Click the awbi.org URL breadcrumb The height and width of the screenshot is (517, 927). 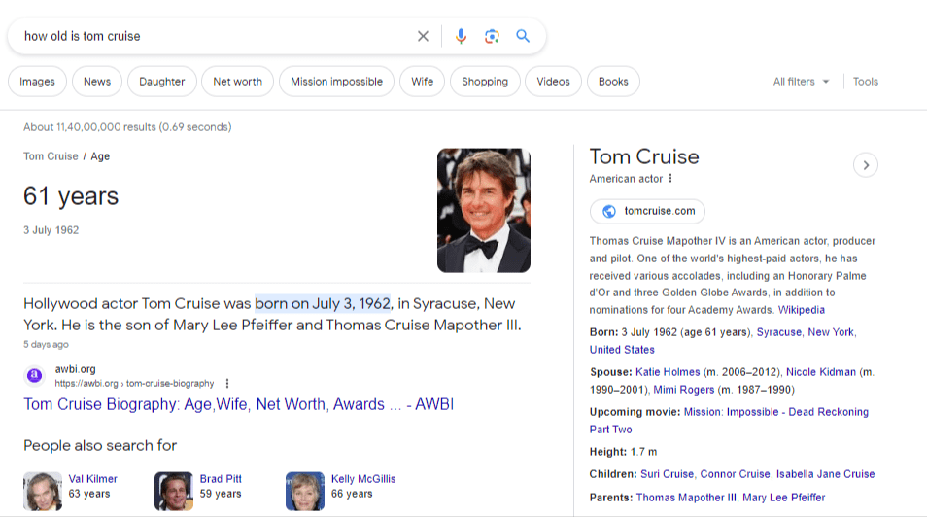[x=134, y=383]
